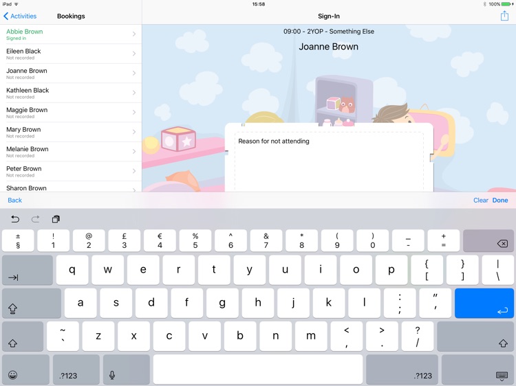Tap the plus equals key

[x=444, y=241]
